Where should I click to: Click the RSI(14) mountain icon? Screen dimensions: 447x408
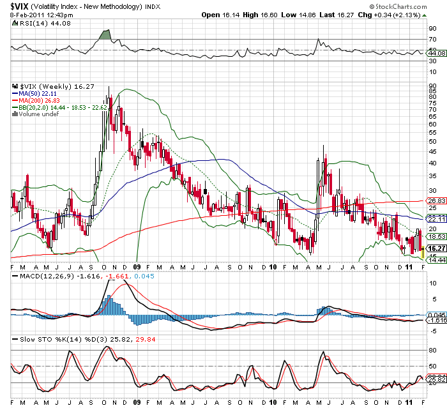[15, 23]
